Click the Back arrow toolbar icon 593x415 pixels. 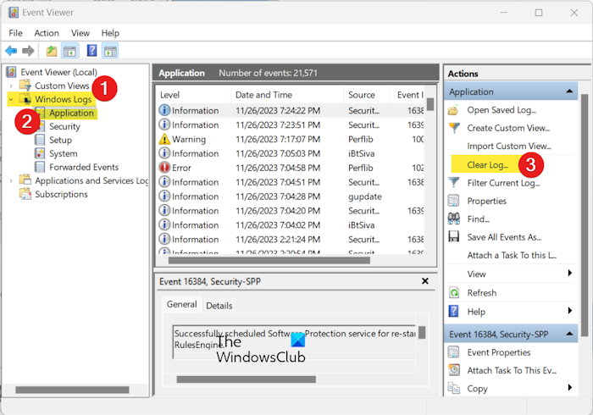coord(11,51)
